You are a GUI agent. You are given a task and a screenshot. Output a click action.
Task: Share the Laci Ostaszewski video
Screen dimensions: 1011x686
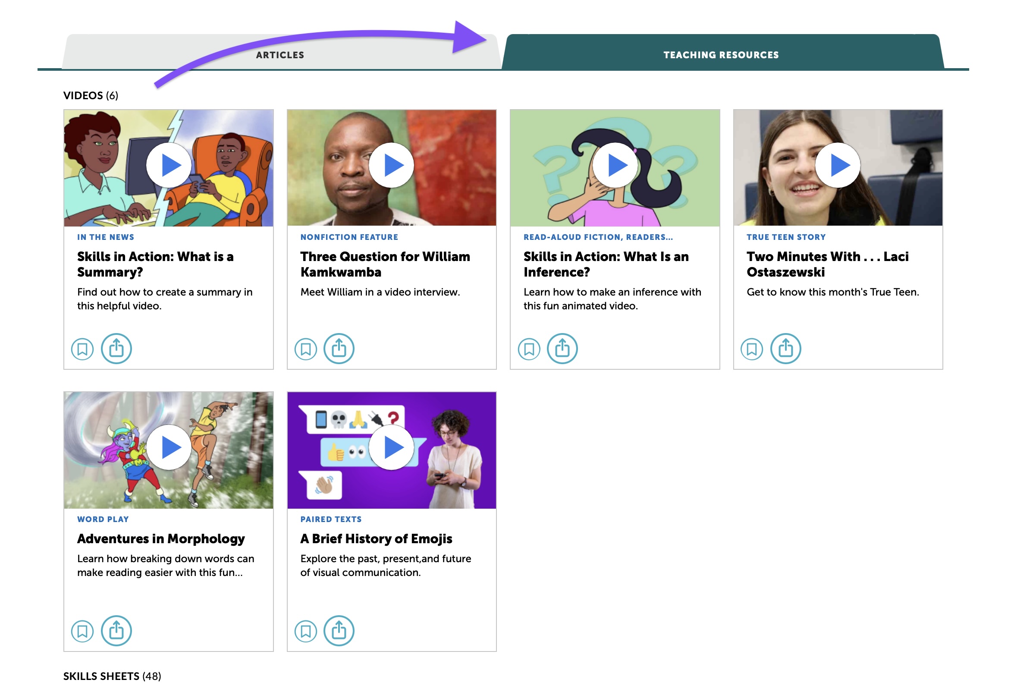coord(785,349)
